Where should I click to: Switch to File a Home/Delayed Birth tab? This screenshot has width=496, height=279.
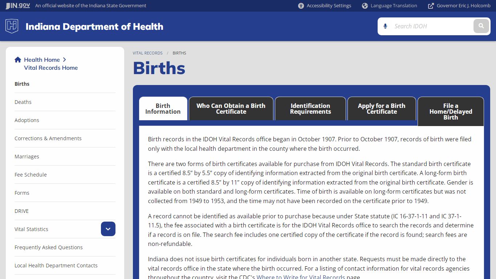pyautogui.click(x=451, y=112)
